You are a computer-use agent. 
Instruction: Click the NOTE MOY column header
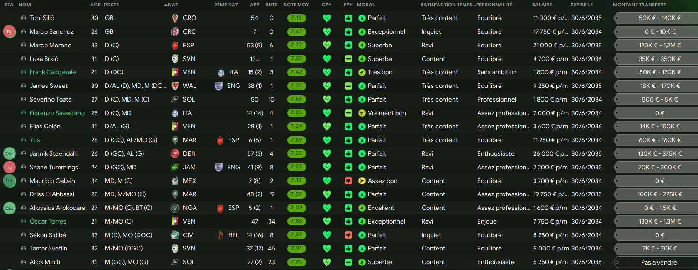click(296, 5)
